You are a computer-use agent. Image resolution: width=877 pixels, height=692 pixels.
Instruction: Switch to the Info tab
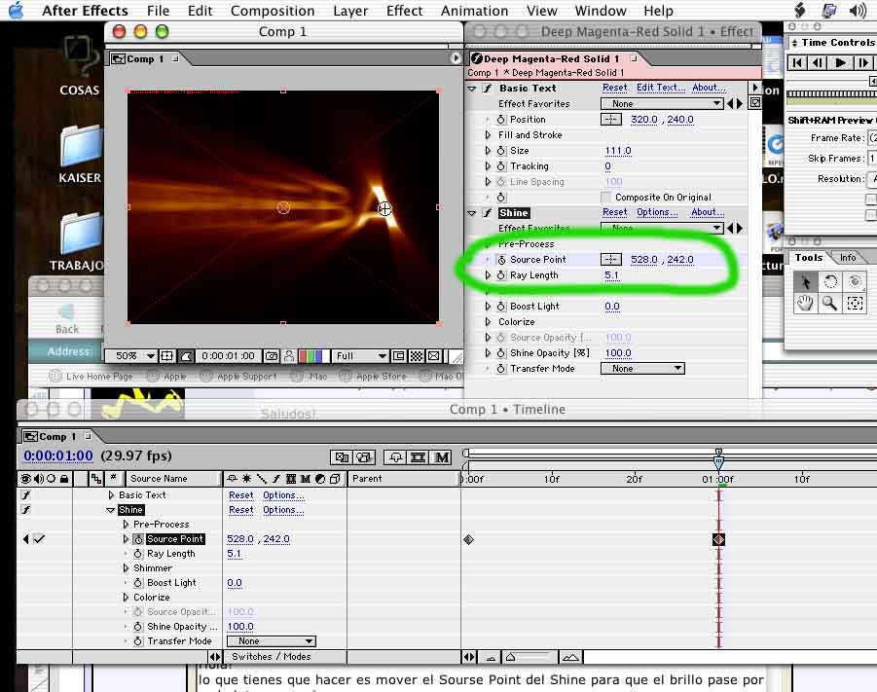pyautogui.click(x=848, y=258)
